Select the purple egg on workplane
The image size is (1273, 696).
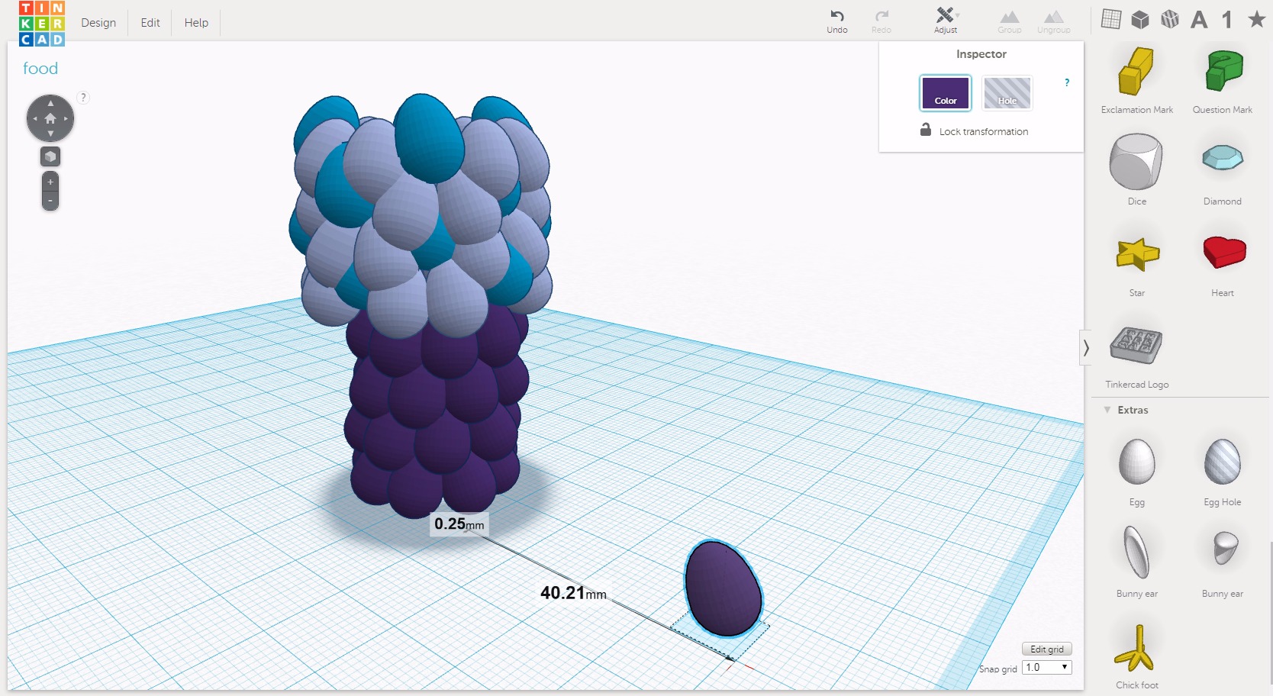pyautogui.click(x=723, y=588)
